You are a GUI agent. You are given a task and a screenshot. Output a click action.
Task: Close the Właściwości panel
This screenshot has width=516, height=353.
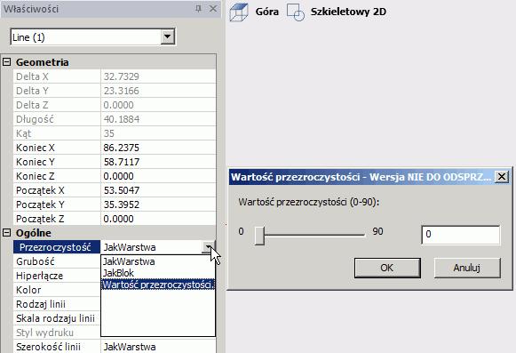(213, 9)
